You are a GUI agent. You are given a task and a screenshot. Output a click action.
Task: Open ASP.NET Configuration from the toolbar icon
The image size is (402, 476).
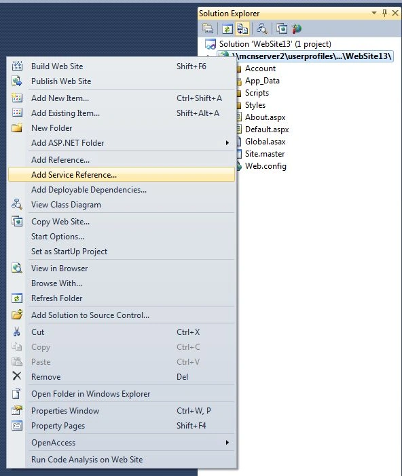[297, 29]
